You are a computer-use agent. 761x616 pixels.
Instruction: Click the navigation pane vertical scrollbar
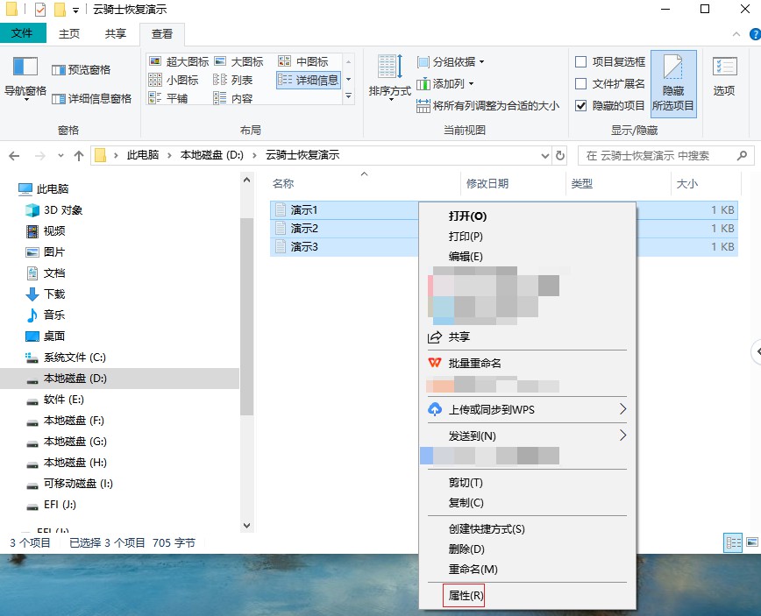246,307
